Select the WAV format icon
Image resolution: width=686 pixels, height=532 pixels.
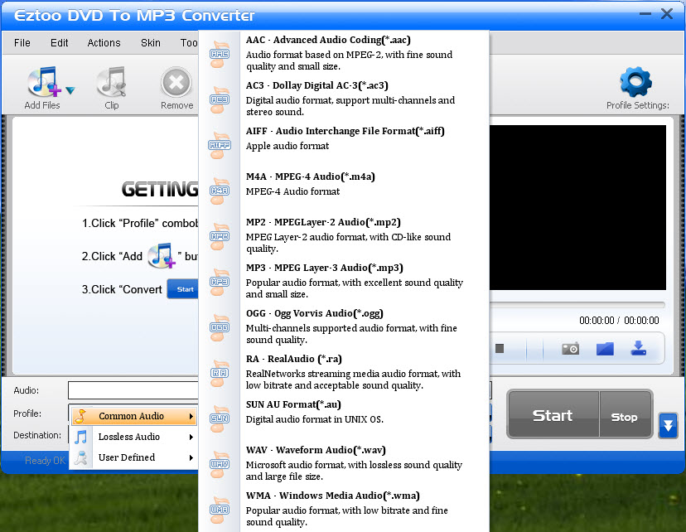pos(220,464)
